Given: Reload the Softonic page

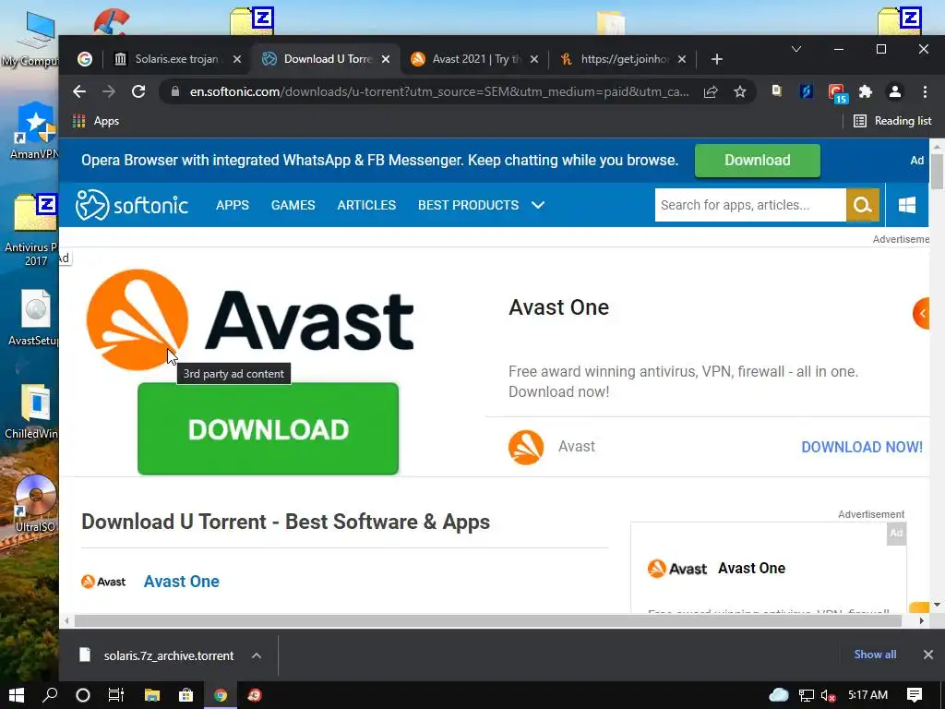Looking at the screenshot, I should (138, 91).
